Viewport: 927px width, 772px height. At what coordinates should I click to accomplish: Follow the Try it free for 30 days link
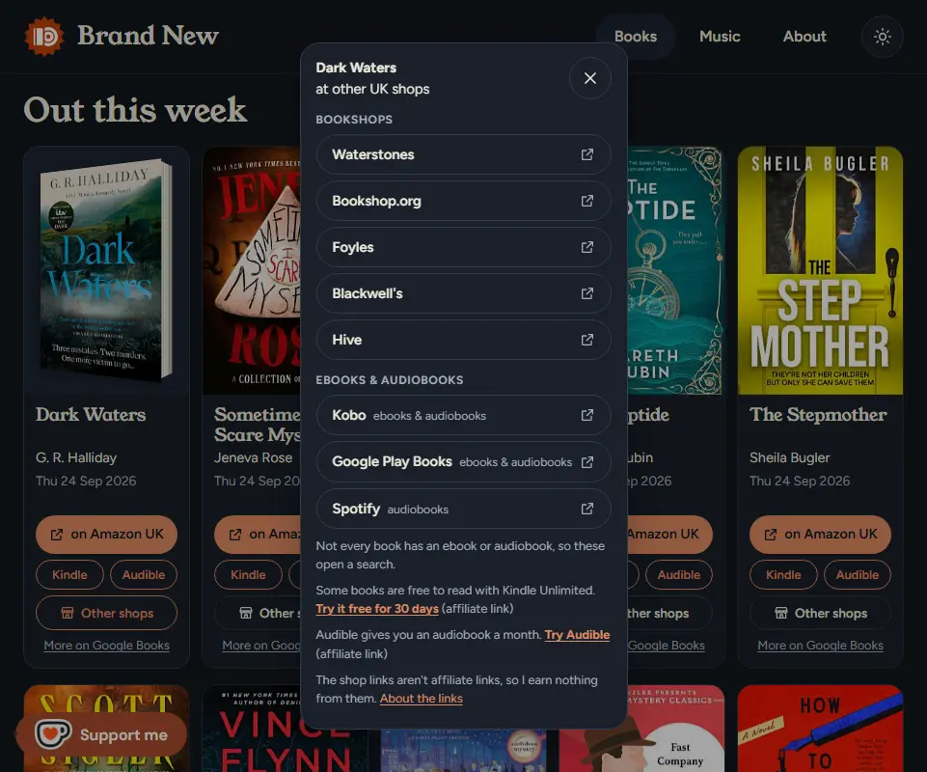click(x=377, y=609)
